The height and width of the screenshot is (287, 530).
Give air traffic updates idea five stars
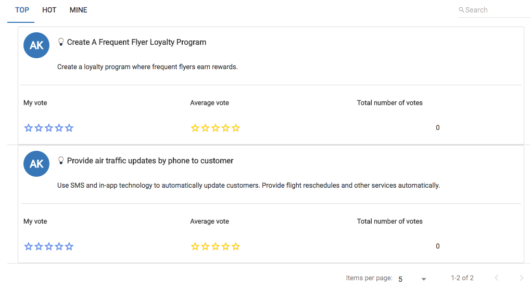pyautogui.click(x=69, y=246)
